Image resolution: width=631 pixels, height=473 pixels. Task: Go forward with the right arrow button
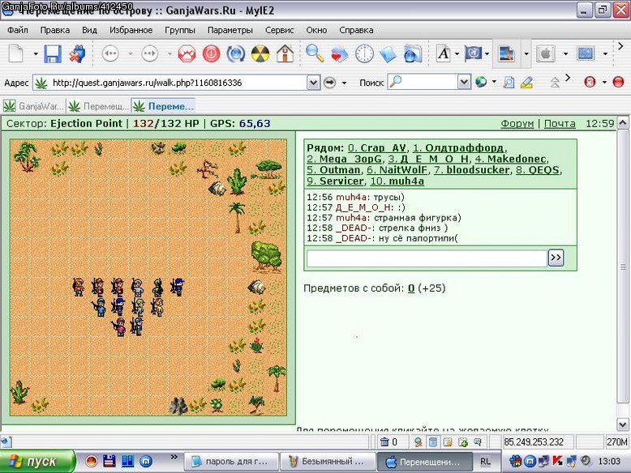150,53
